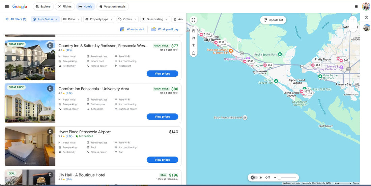Open Country Inn & Suites by Radisson title
Image resolution: width=371 pixels, height=186 pixels.
pos(103,46)
